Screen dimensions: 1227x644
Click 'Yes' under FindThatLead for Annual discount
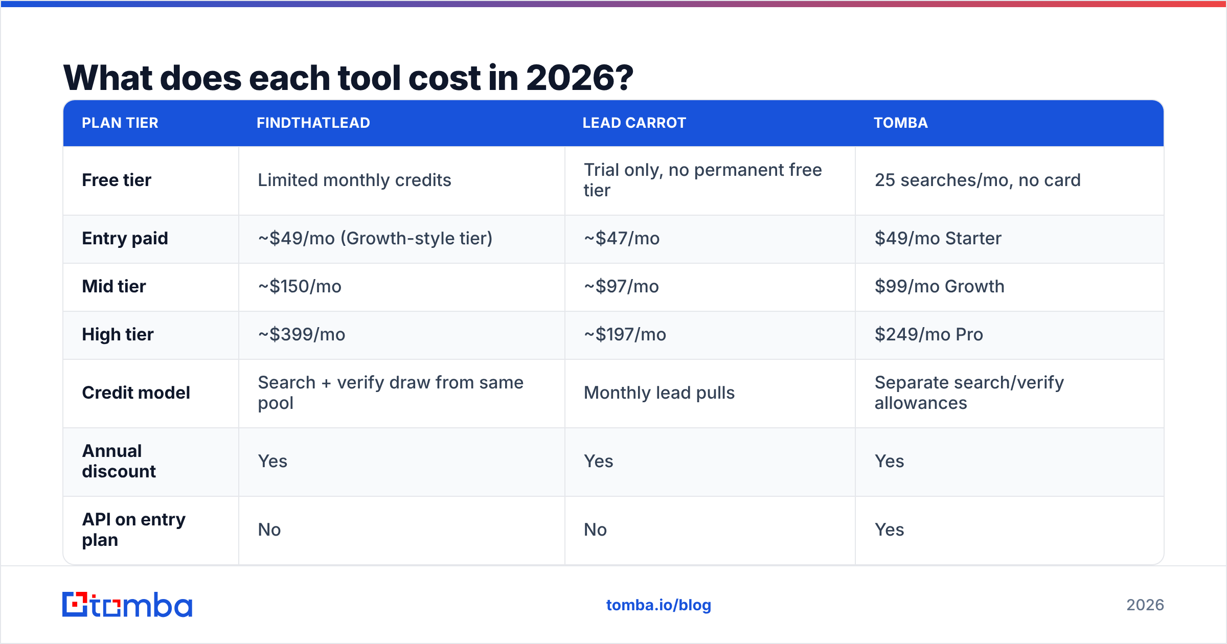[x=272, y=461]
